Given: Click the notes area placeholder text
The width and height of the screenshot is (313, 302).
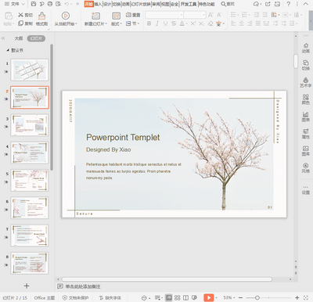Looking at the screenshot, I should point(83,286).
